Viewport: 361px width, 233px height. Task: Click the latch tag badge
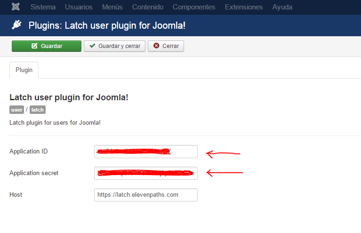click(38, 110)
